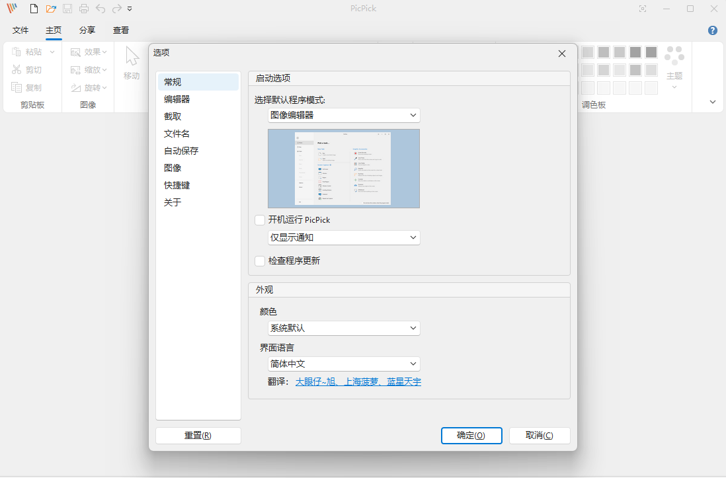
Task: Enable 检查程序更新 checkbox
Action: tap(260, 260)
